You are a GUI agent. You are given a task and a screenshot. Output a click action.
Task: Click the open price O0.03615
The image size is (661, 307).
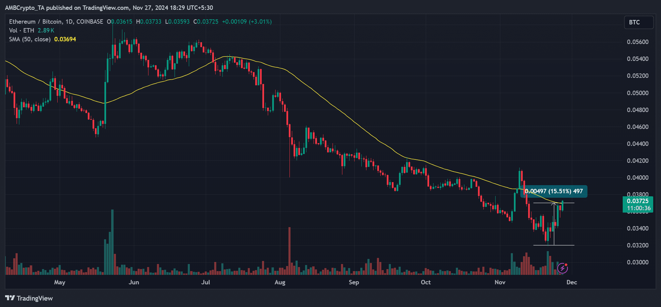click(120, 22)
